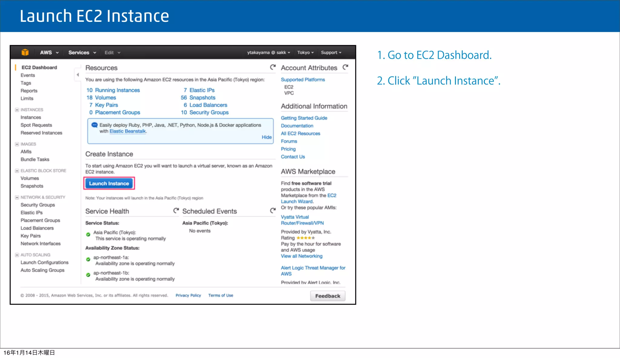Open Tags in the sidebar

(x=26, y=83)
